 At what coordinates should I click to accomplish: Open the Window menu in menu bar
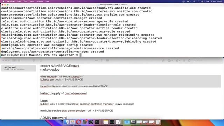click(x=40, y=1)
